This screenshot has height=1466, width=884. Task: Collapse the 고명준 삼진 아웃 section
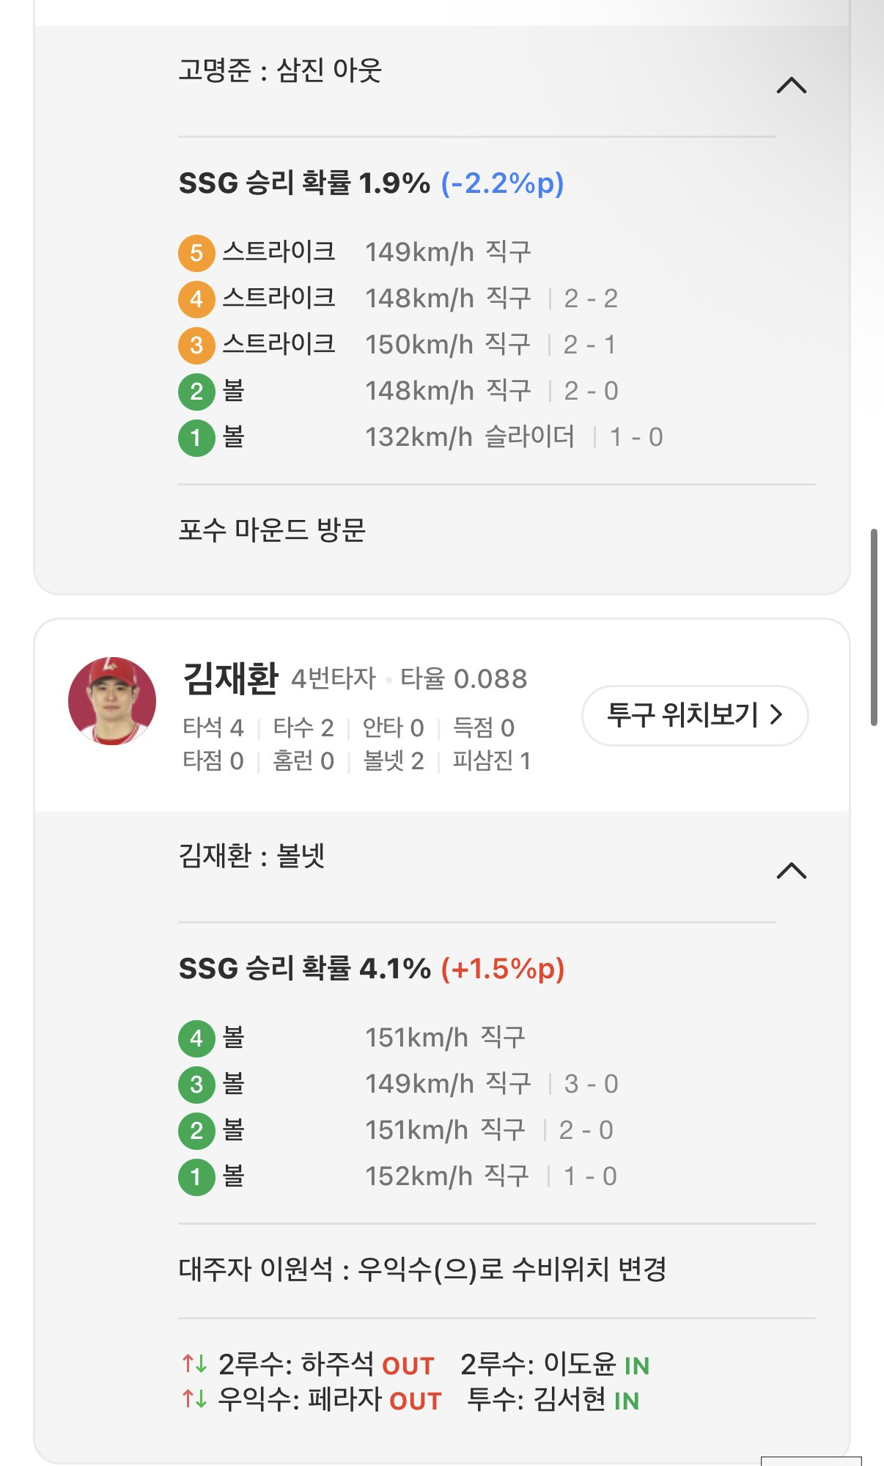click(x=791, y=86)
